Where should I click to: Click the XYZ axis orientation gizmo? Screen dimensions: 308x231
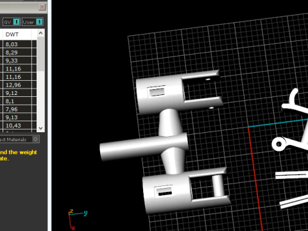coord(78,219)
